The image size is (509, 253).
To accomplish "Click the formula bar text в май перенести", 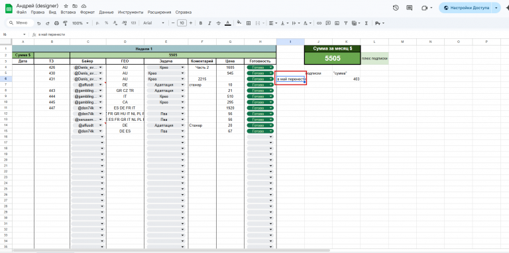I will (x=52, y=34).
